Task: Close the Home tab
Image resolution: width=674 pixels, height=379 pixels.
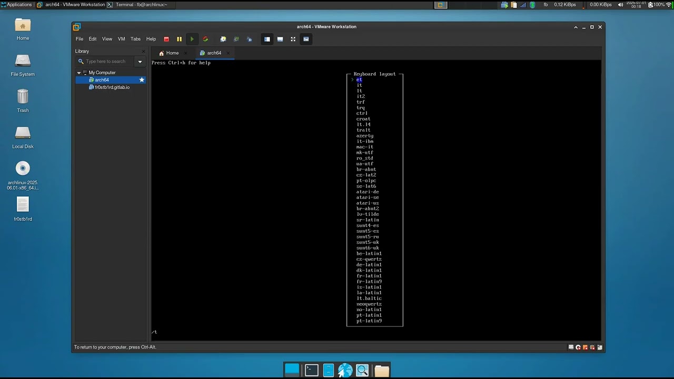Action: [x=186, y=53]
